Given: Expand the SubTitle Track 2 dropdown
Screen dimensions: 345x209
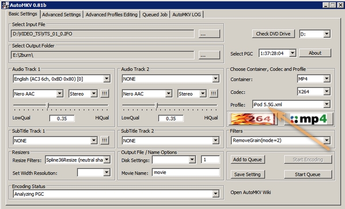Looking at the screenshot, I should point(215,140).
